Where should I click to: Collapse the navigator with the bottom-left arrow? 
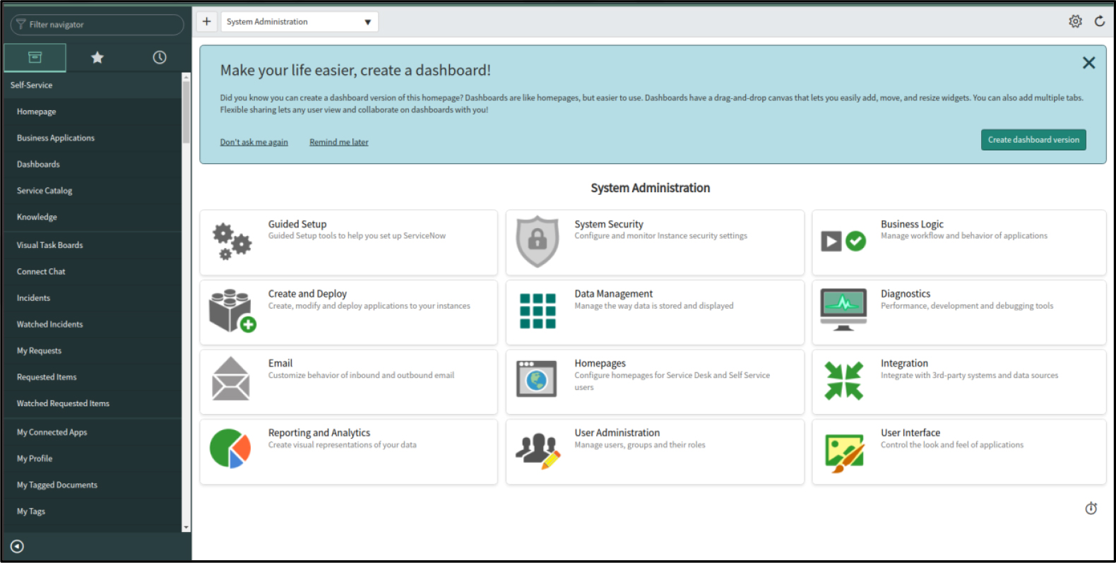tap(17, 546)
